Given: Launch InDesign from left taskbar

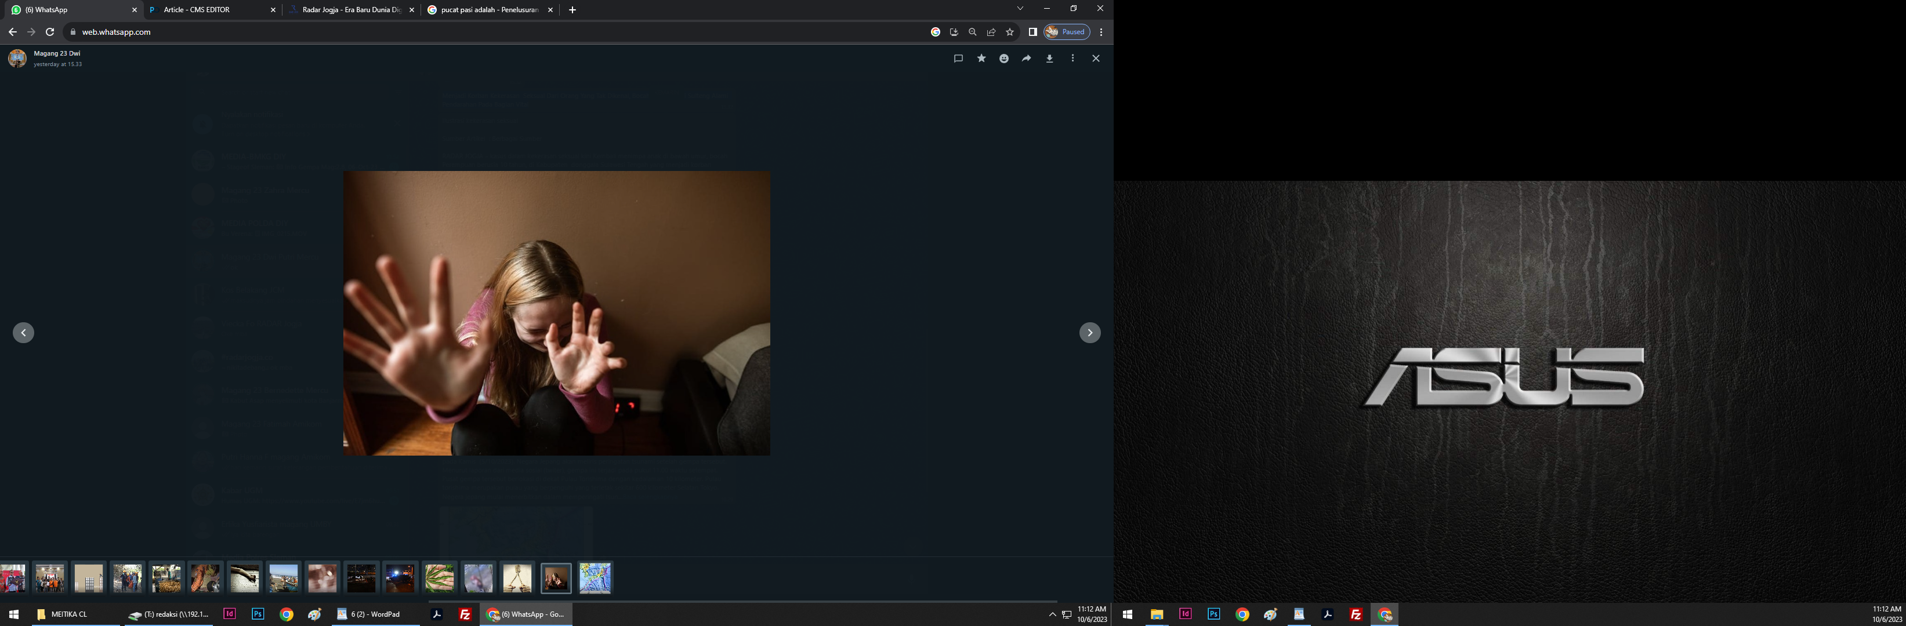Looking at the screenshot, I should coord(229,614).
